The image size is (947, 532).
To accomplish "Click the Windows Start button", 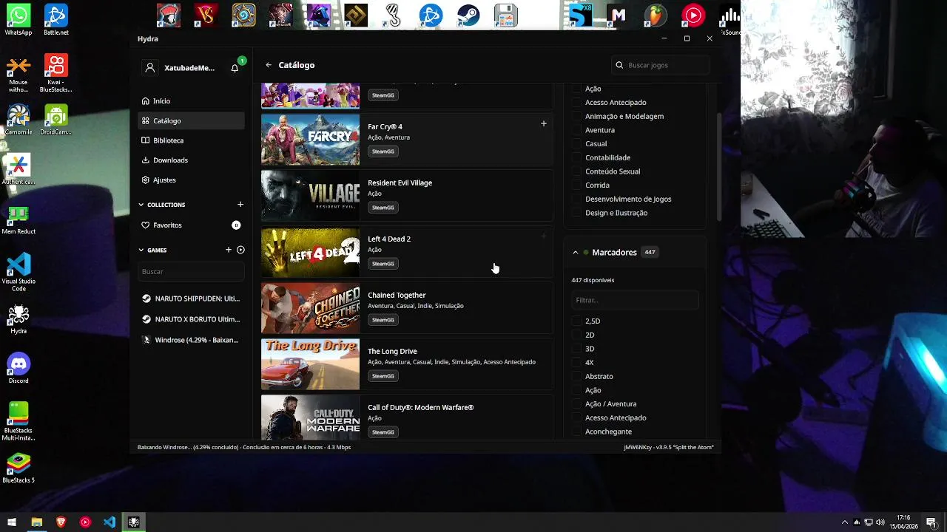I will point(11,522).
